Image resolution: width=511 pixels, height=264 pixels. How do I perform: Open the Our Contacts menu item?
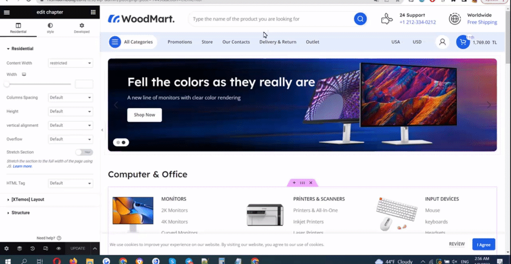(x=236, y=42)
